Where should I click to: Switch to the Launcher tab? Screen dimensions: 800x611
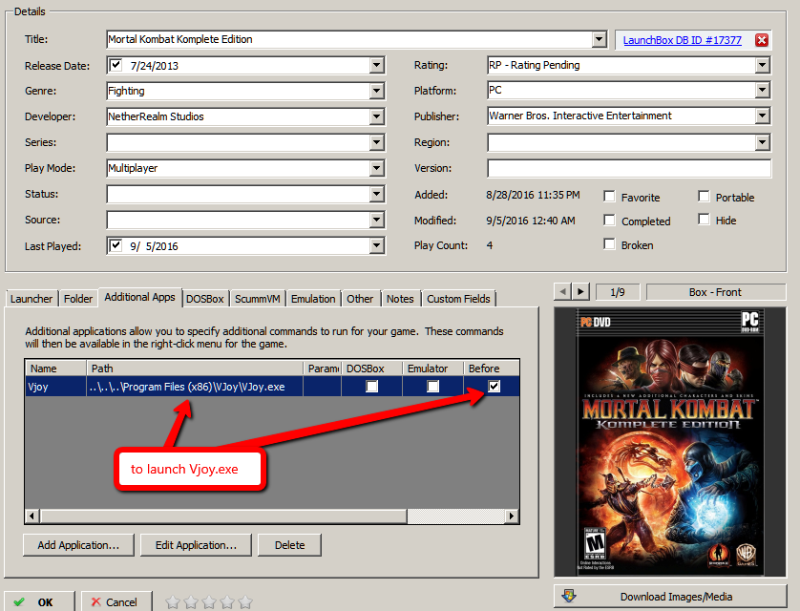[32, 299]
